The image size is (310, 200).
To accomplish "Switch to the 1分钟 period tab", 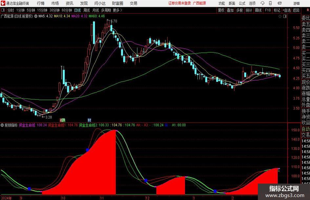I will 20,10.
